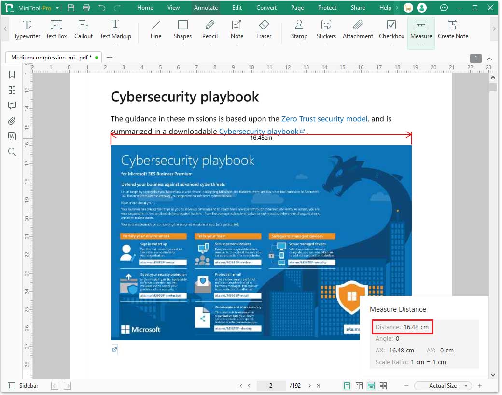Click the vertical scrollbar thumb

pos(493,87)
